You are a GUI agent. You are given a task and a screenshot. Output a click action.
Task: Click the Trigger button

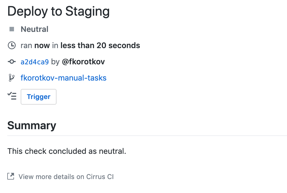coord(38,96)
